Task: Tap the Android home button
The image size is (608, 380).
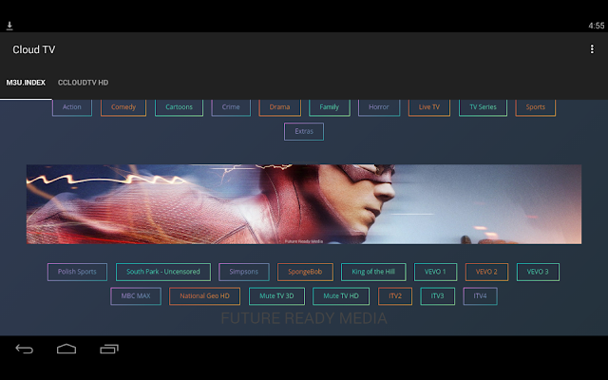Action: [66, 349]
